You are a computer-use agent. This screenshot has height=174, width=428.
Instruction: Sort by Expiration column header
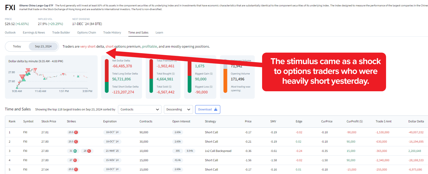110,121
